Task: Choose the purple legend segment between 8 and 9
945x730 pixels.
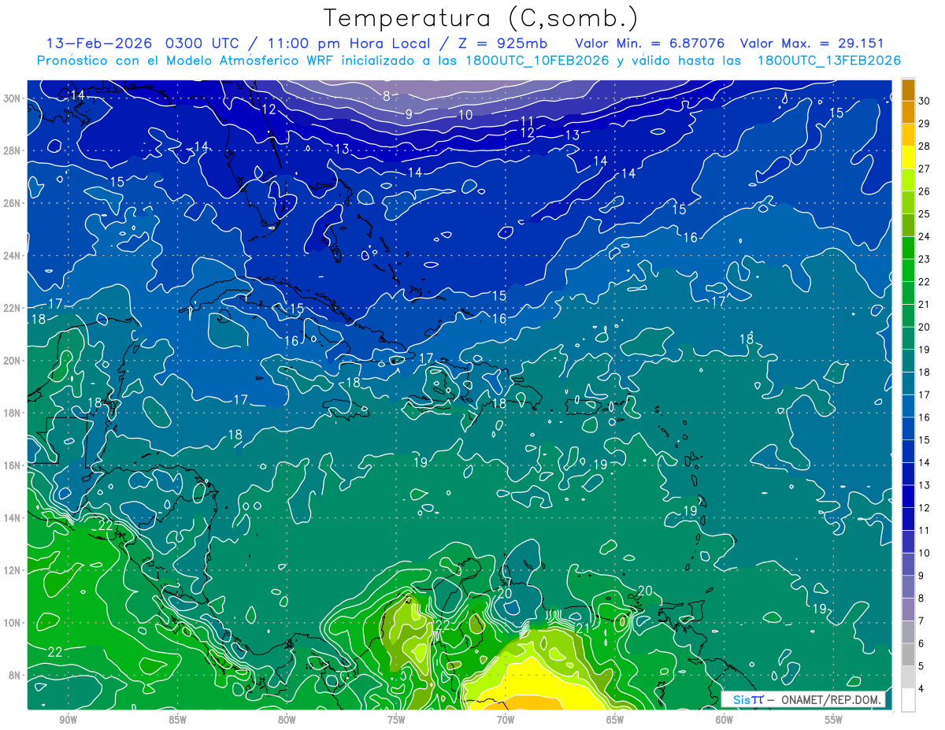Action: 908,587
